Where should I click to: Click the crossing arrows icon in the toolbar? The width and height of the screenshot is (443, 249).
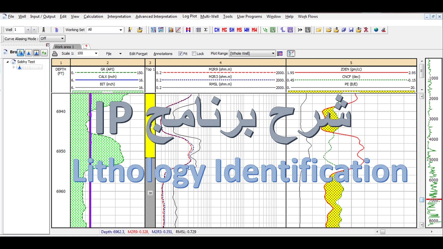[x=300, y=30]
